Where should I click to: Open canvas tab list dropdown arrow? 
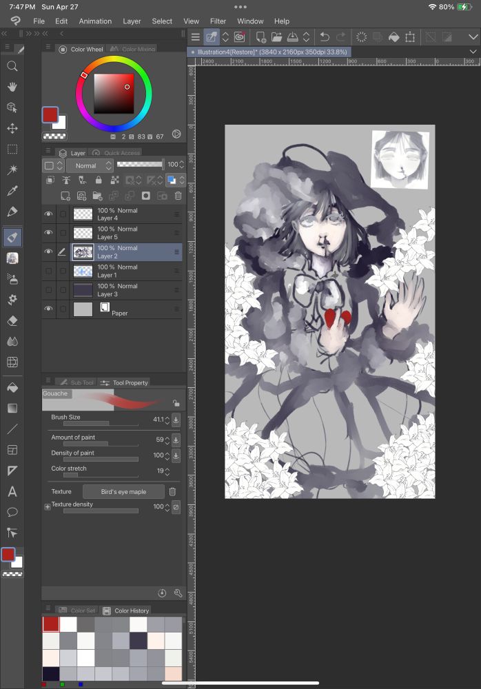[x=473, y=52]
